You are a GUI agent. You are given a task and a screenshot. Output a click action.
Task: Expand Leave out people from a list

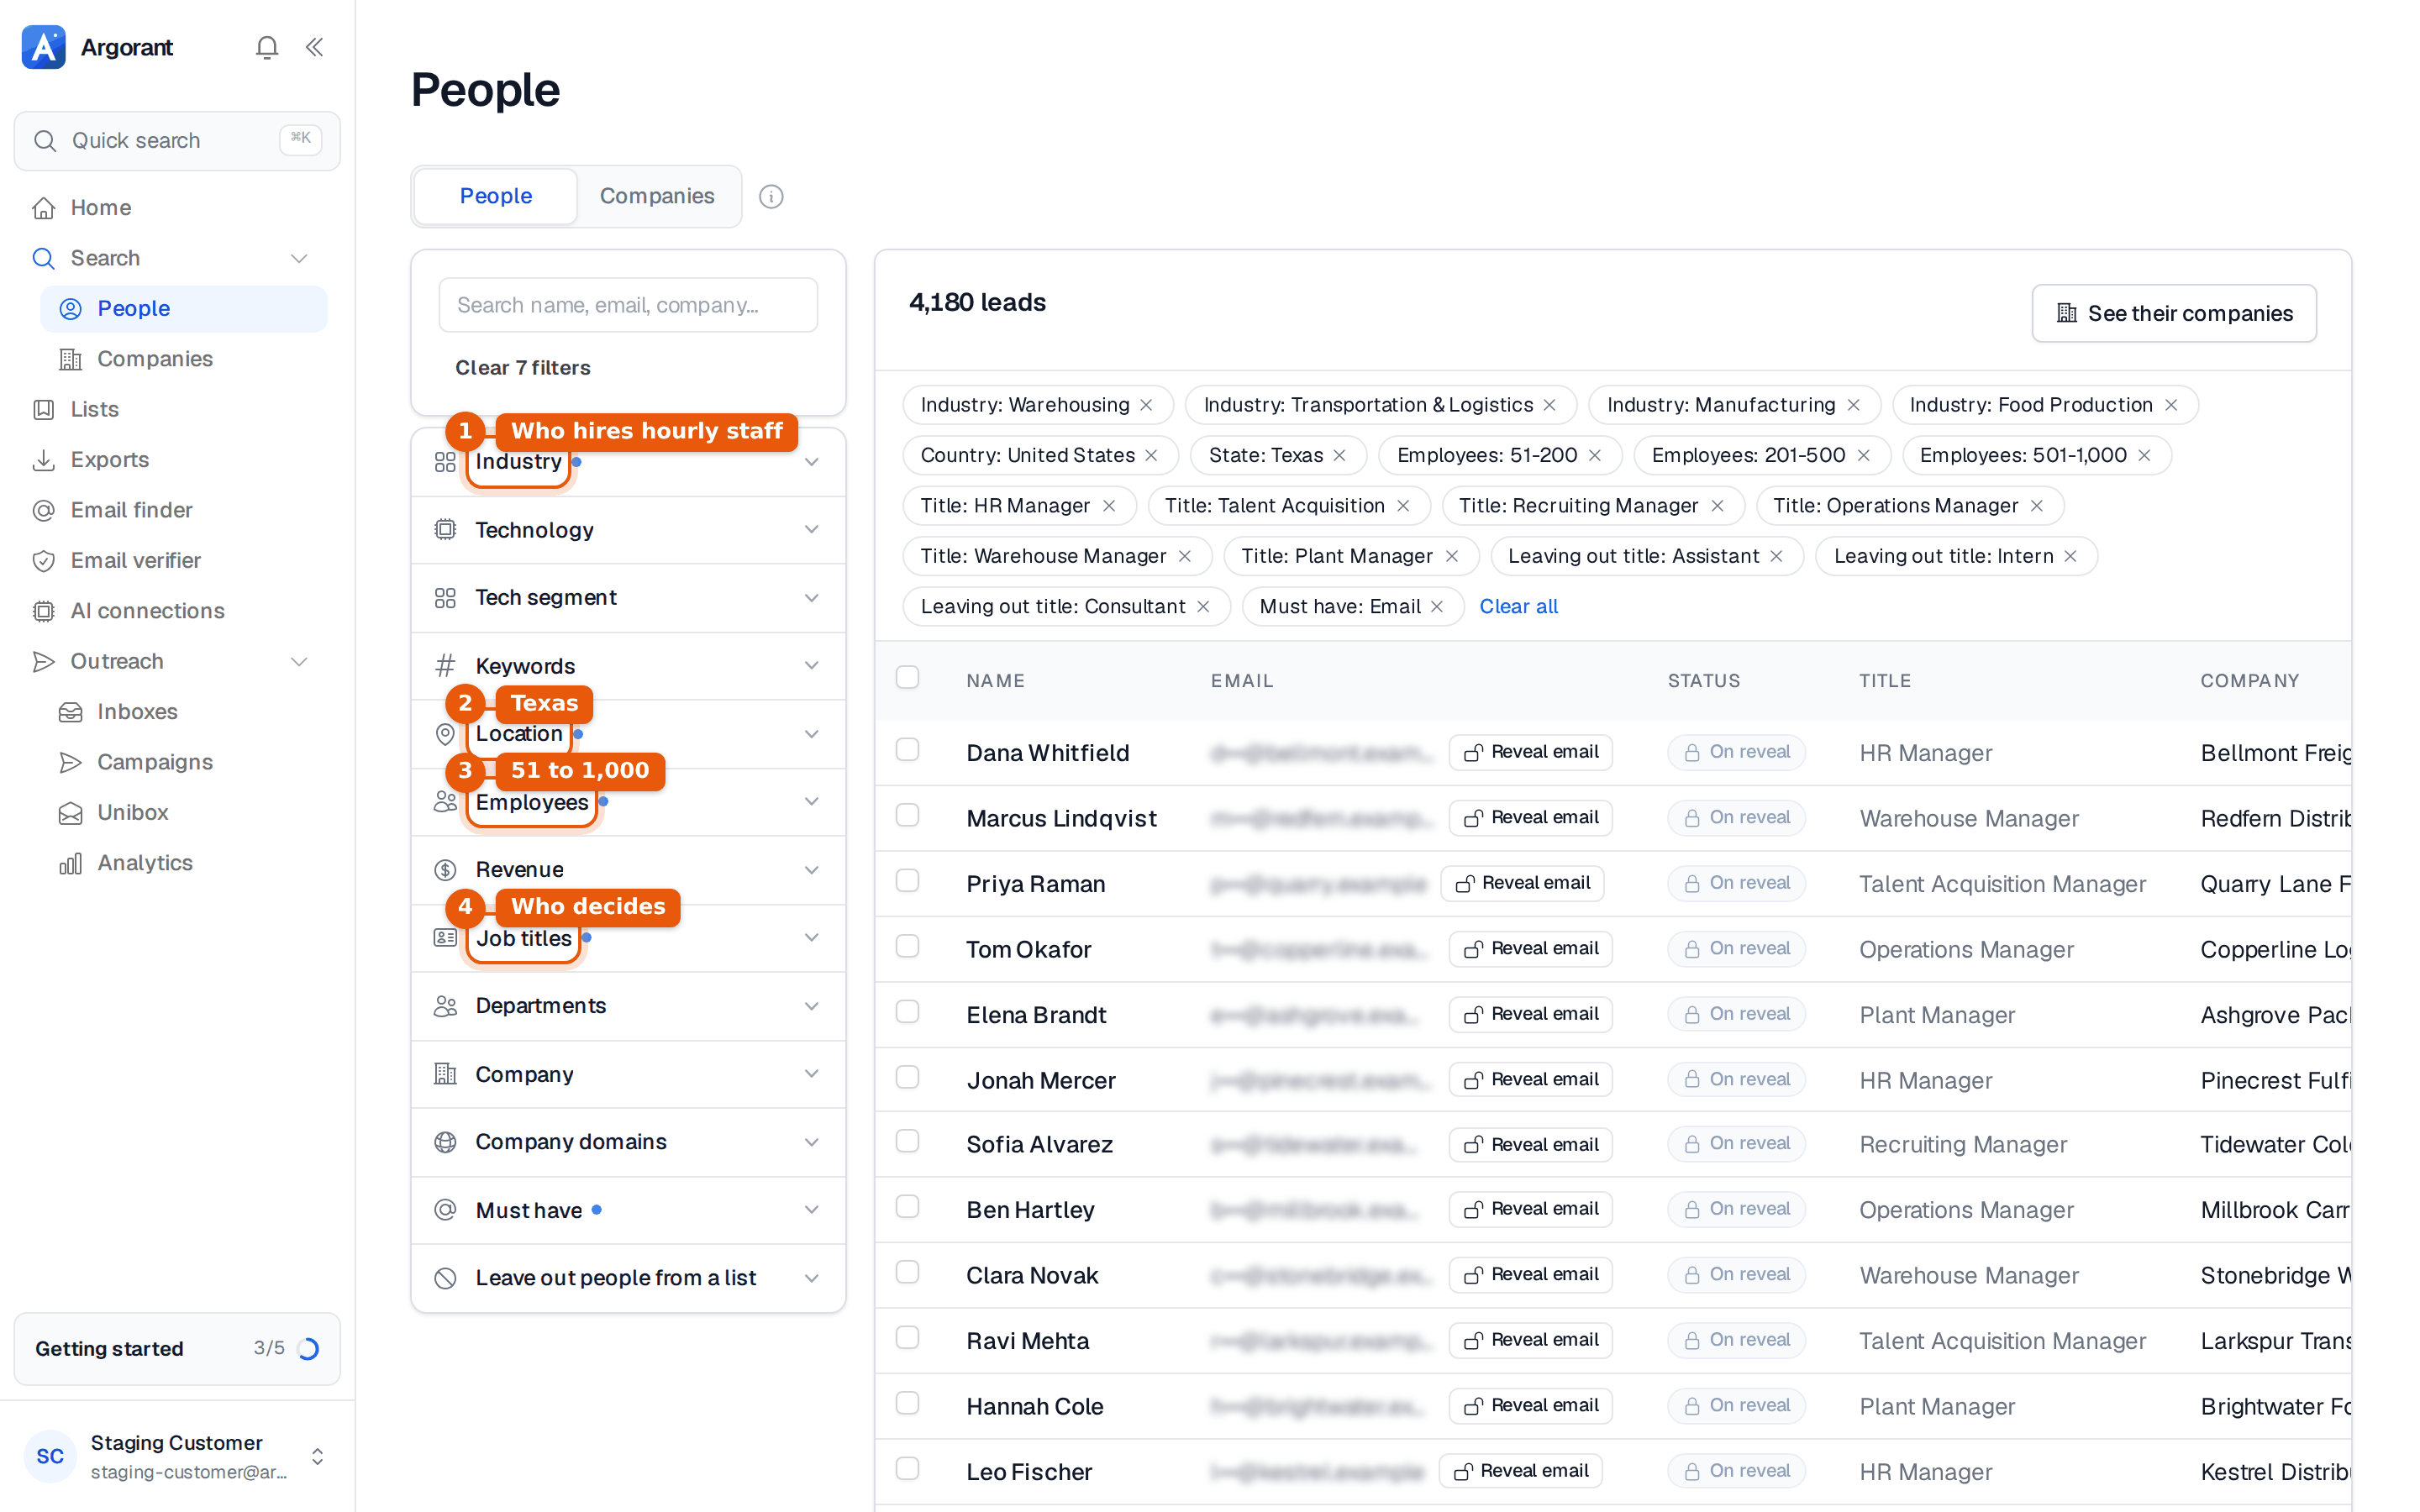(x=628, y=1277)
